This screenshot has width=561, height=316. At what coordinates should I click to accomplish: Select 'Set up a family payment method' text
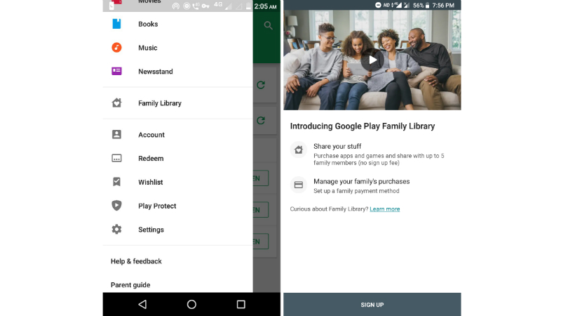pyautogui.click(x=356, y=191)
